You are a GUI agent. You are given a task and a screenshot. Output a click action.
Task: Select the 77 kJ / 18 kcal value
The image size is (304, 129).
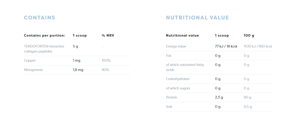pos(226,46)
